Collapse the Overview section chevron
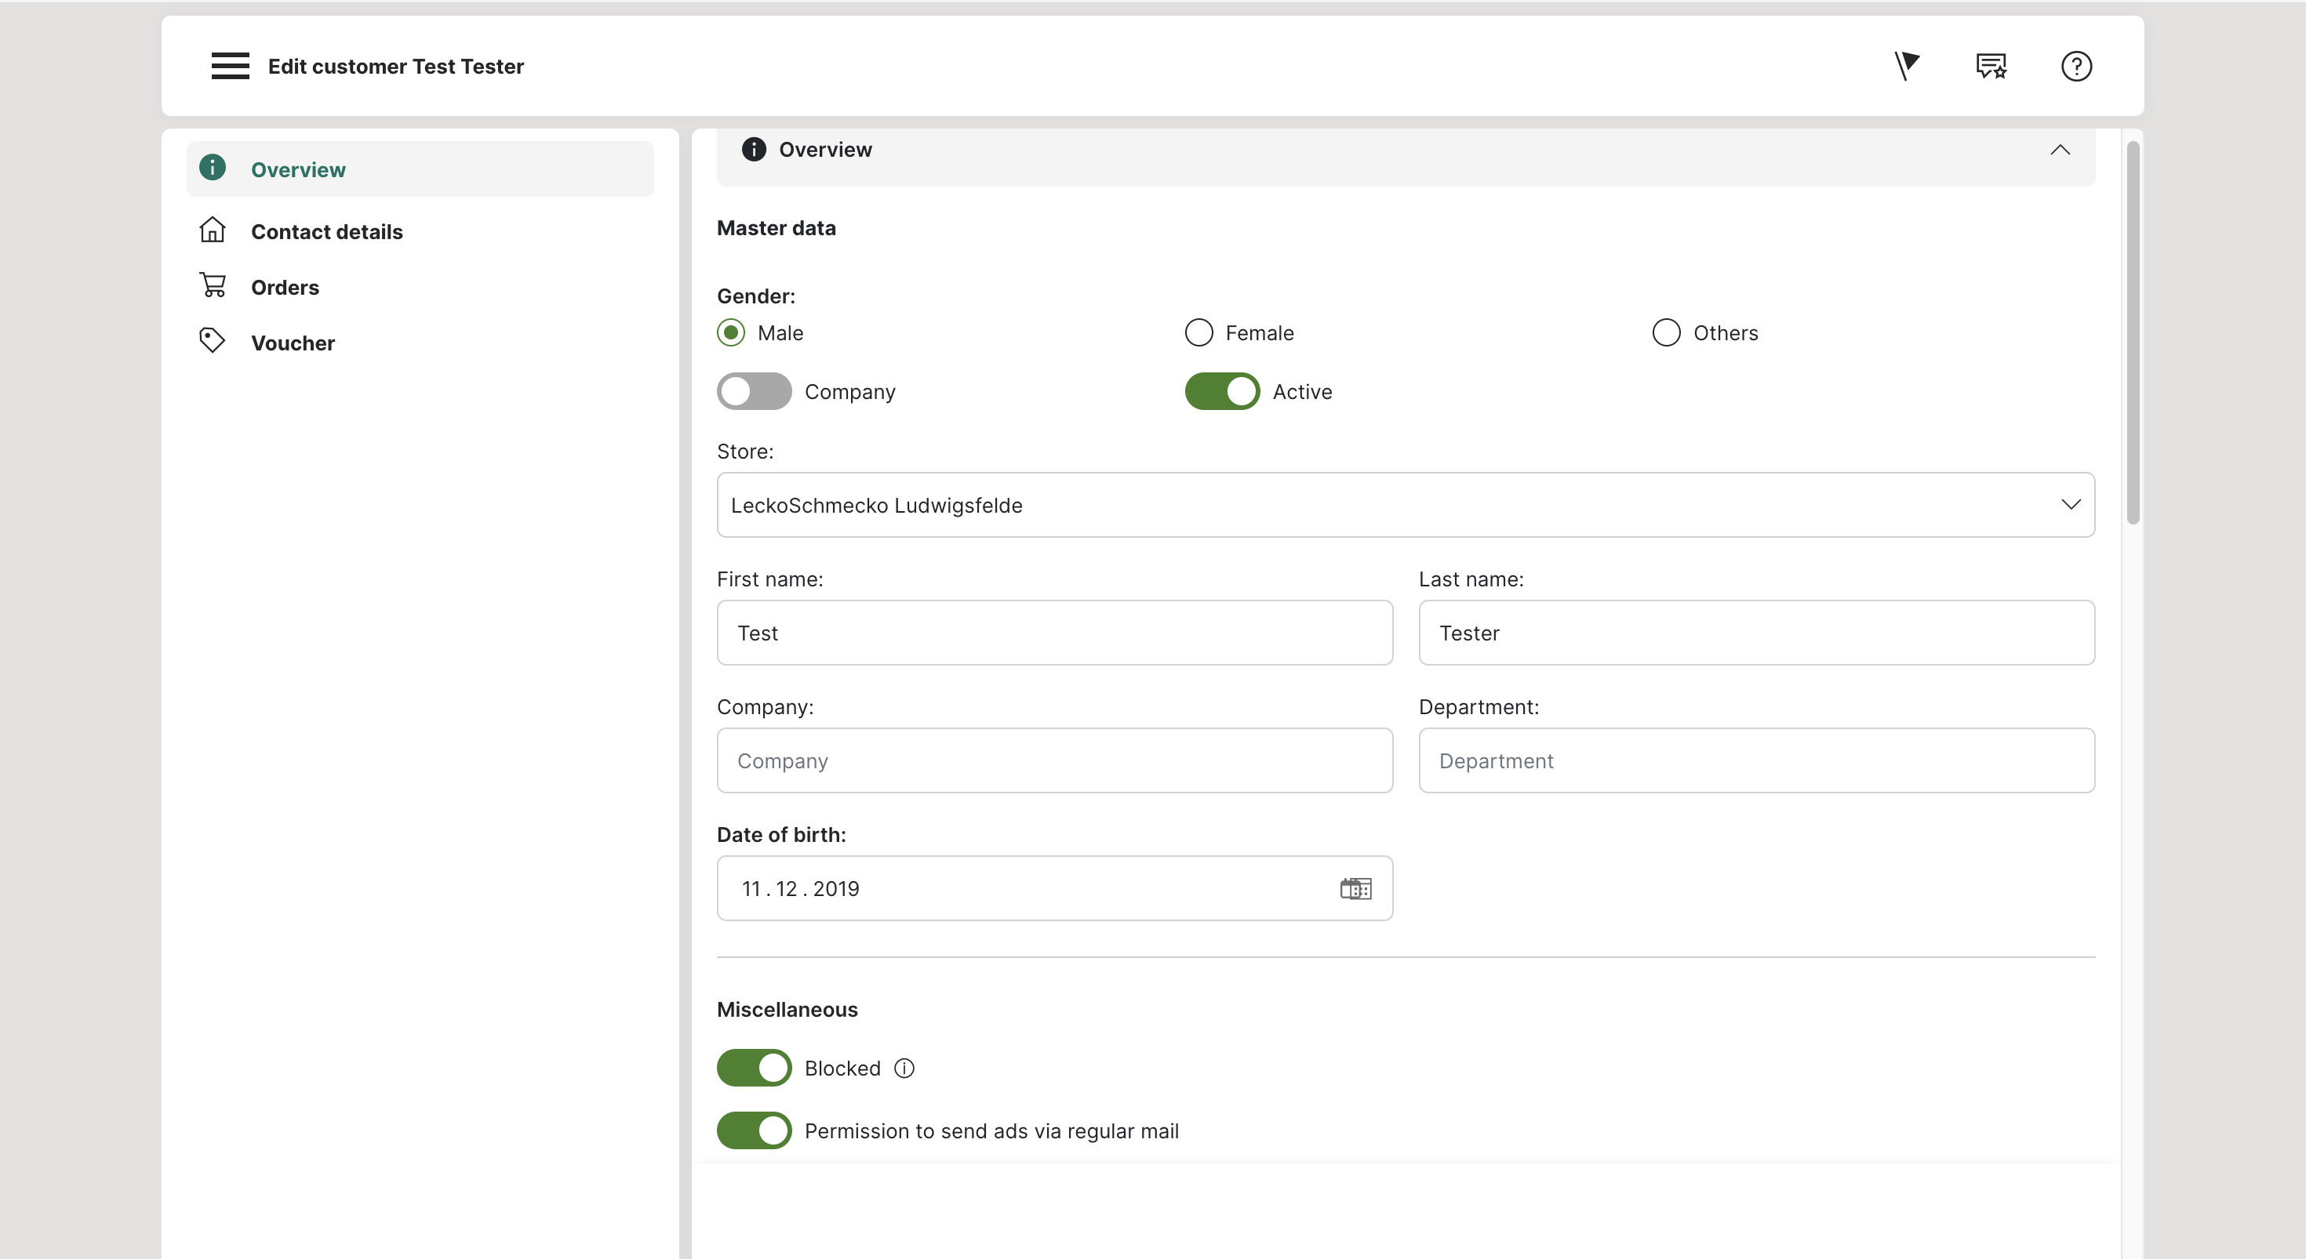Screen dimensions: 2306x1259 point(2060,151)
